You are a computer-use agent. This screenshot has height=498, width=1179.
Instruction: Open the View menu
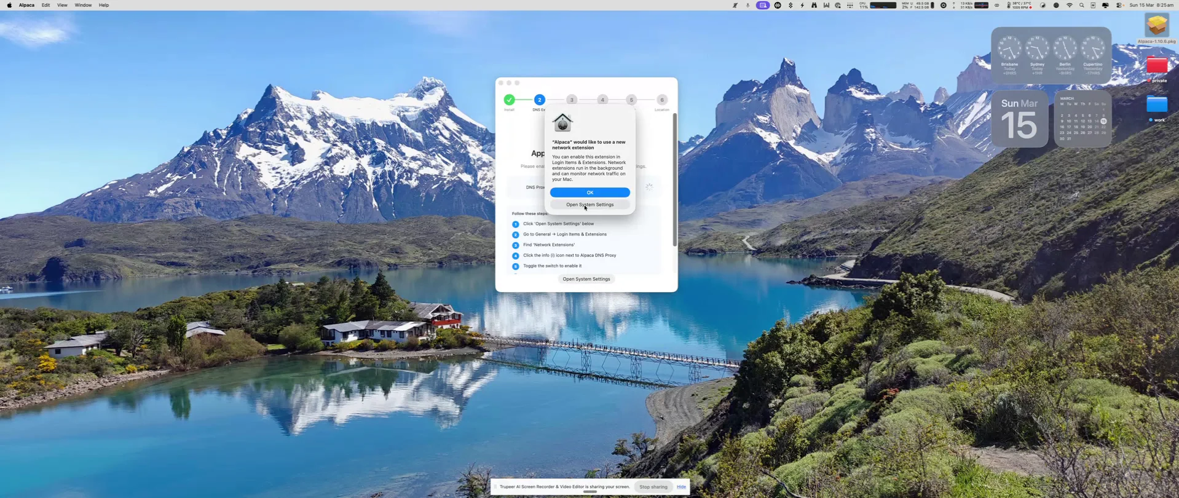pos(62,5)
